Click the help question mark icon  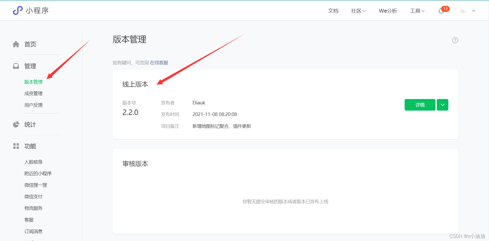pyautogui.click(x=455, y=40)
